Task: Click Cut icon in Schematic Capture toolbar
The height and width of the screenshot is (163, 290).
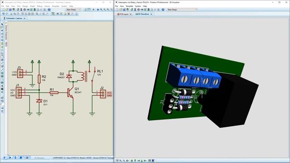Action: tap(11, 14)
